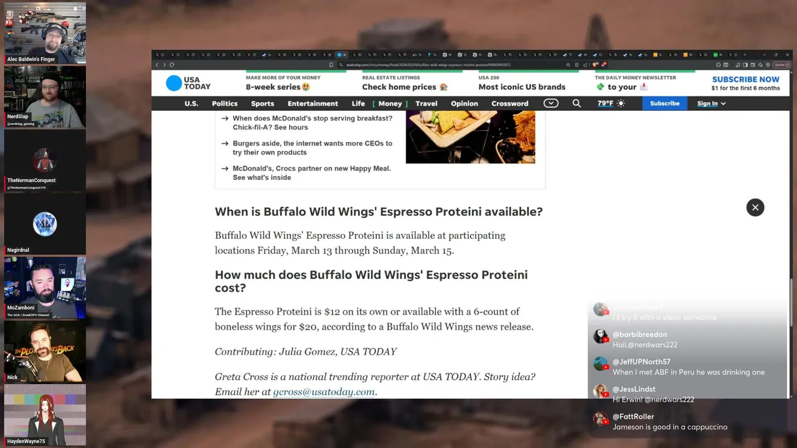Click @barbibreedon chat avatar
This screenshot has width=797, height=448.
pyautogui.click(x=601, y=337)
